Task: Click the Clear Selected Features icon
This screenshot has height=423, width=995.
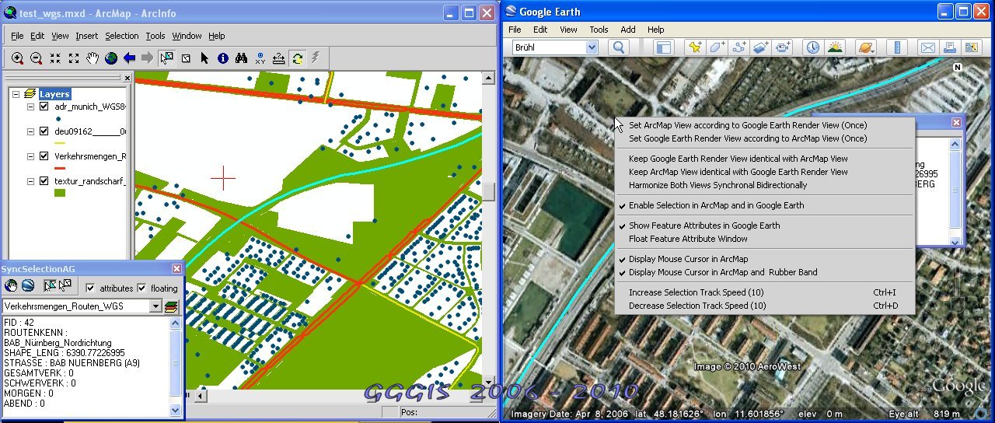Action: click(186, 58)
